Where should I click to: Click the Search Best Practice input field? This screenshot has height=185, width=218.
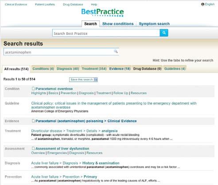point(106,33)
